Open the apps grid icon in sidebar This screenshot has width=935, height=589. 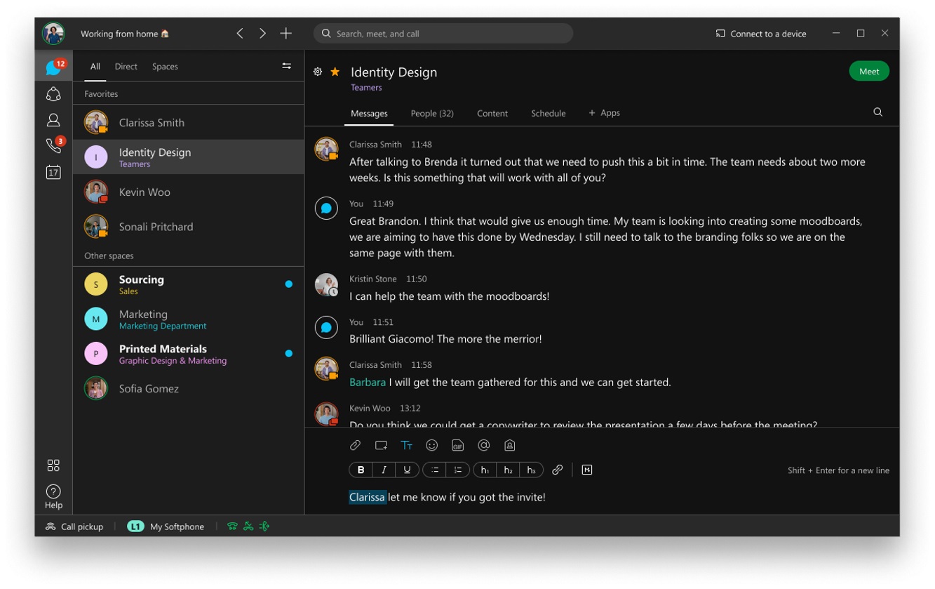53,465
